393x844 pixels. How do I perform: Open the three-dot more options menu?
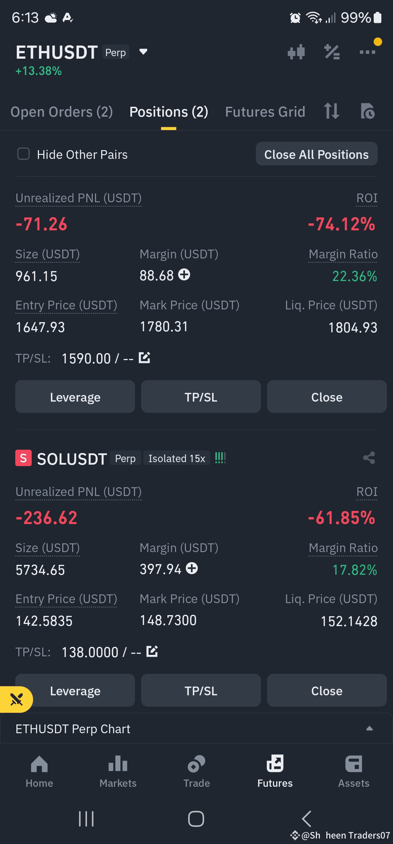[367, 52]
